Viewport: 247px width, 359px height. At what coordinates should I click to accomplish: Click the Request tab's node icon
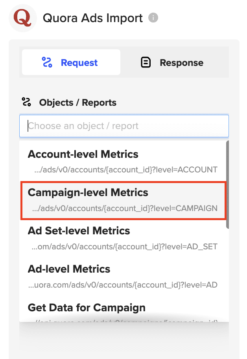coord(47,62)
